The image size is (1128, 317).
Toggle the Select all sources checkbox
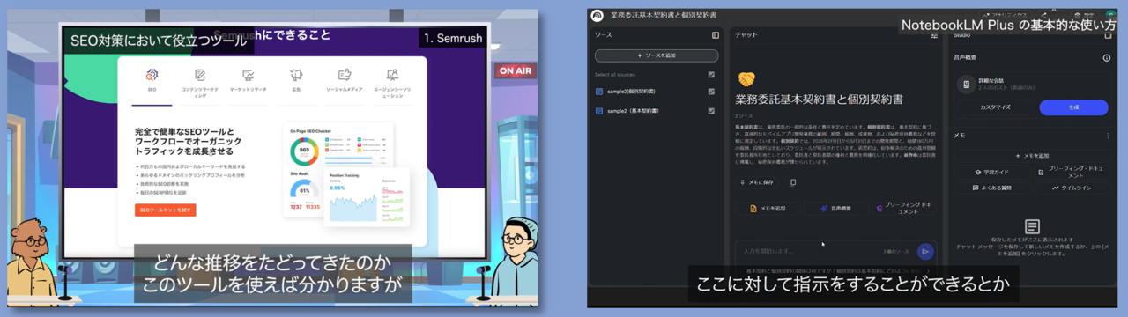point(711,75)
